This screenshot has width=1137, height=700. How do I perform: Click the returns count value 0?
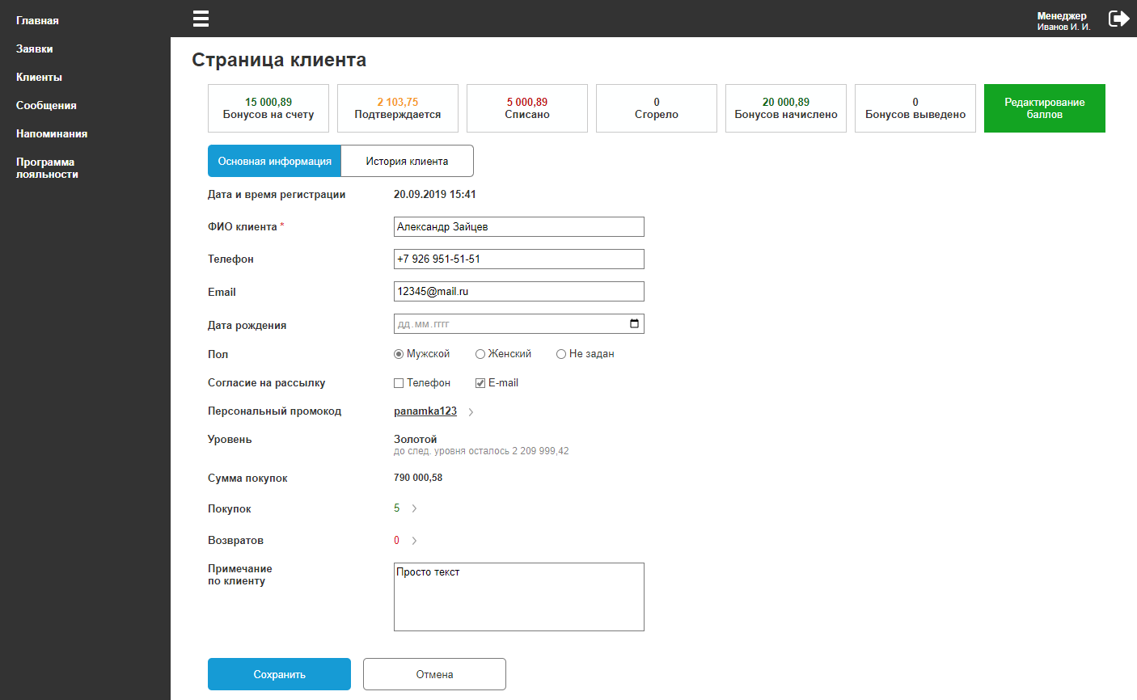click(397, 541)
